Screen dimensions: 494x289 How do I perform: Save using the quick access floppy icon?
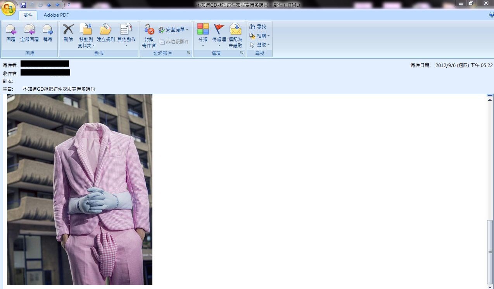coord(23,5)
